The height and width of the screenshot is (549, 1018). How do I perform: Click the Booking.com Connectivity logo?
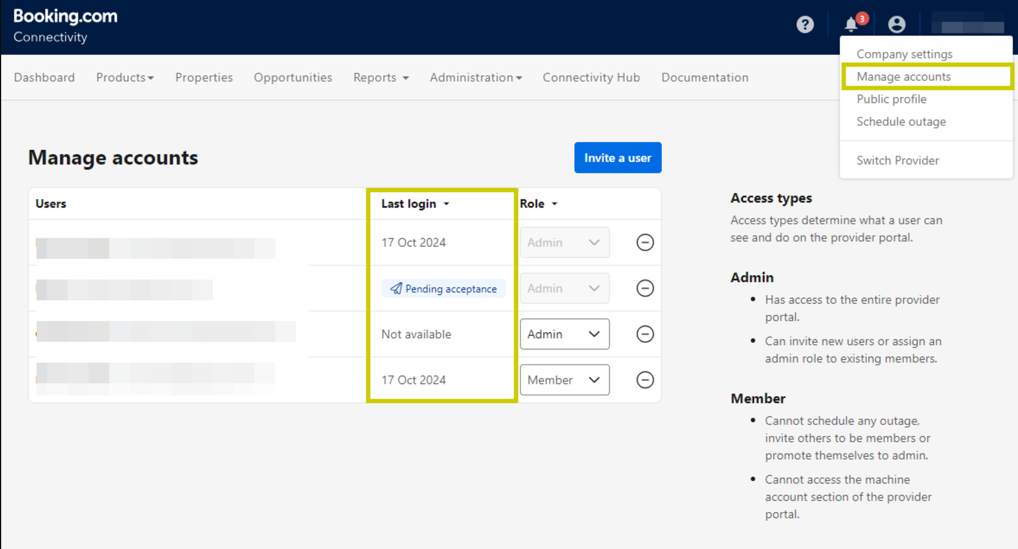pos(65,26)
